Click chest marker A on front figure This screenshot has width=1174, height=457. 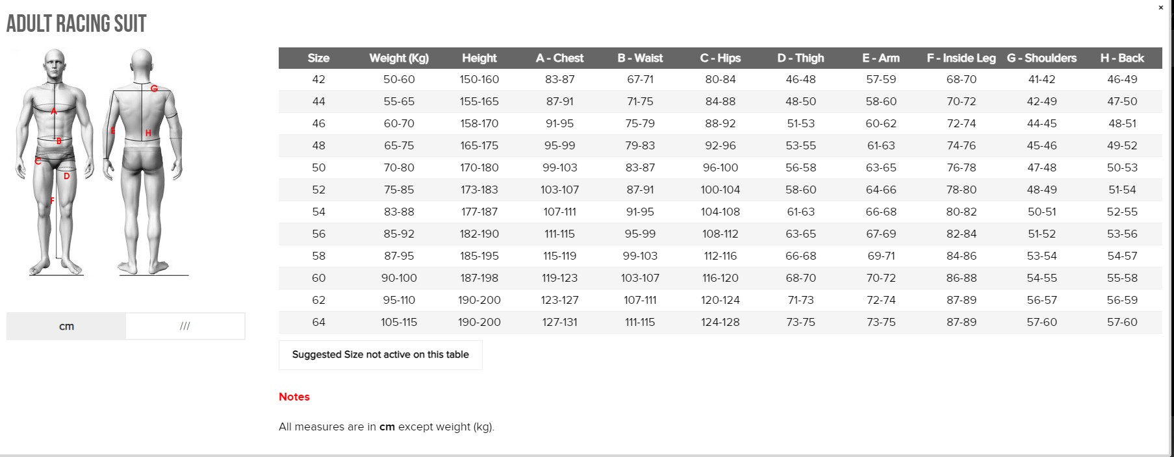54,112
